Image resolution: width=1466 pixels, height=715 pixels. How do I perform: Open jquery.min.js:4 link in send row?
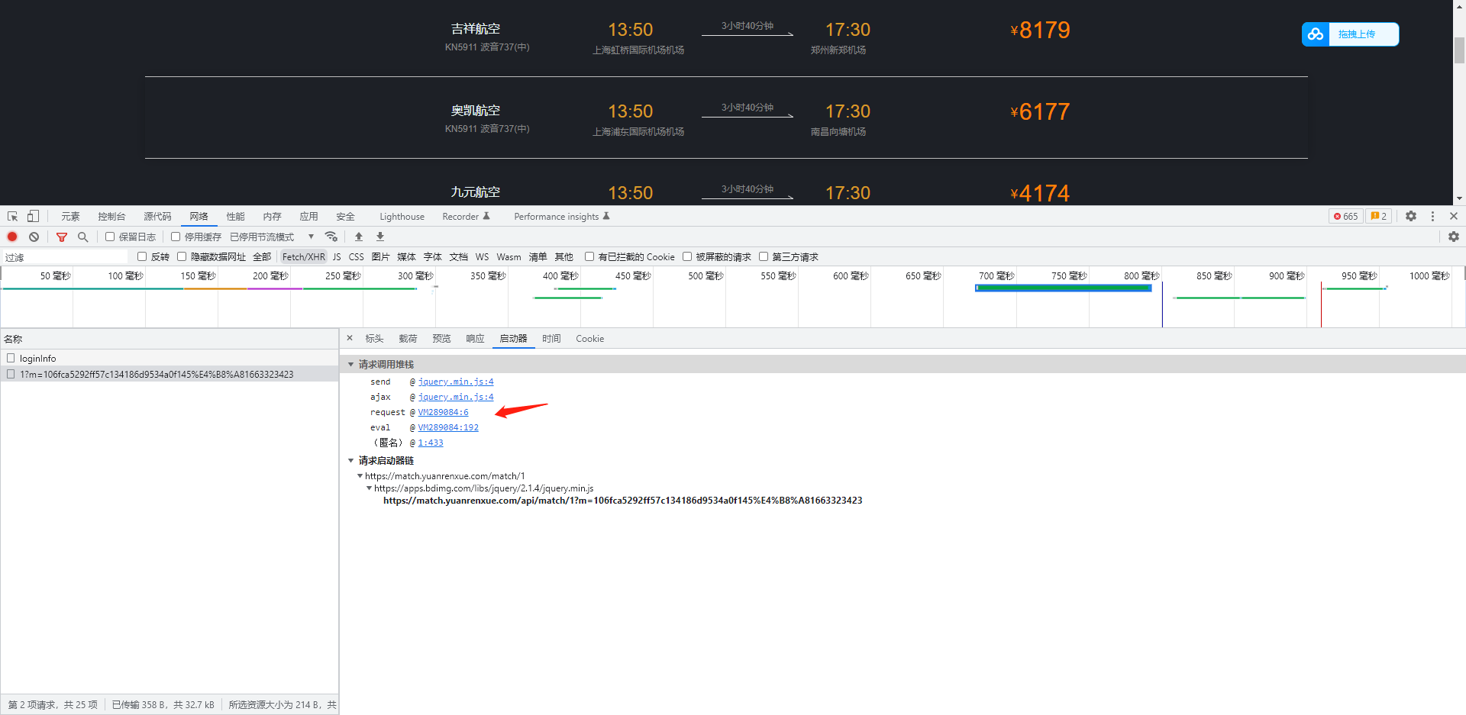456,382
